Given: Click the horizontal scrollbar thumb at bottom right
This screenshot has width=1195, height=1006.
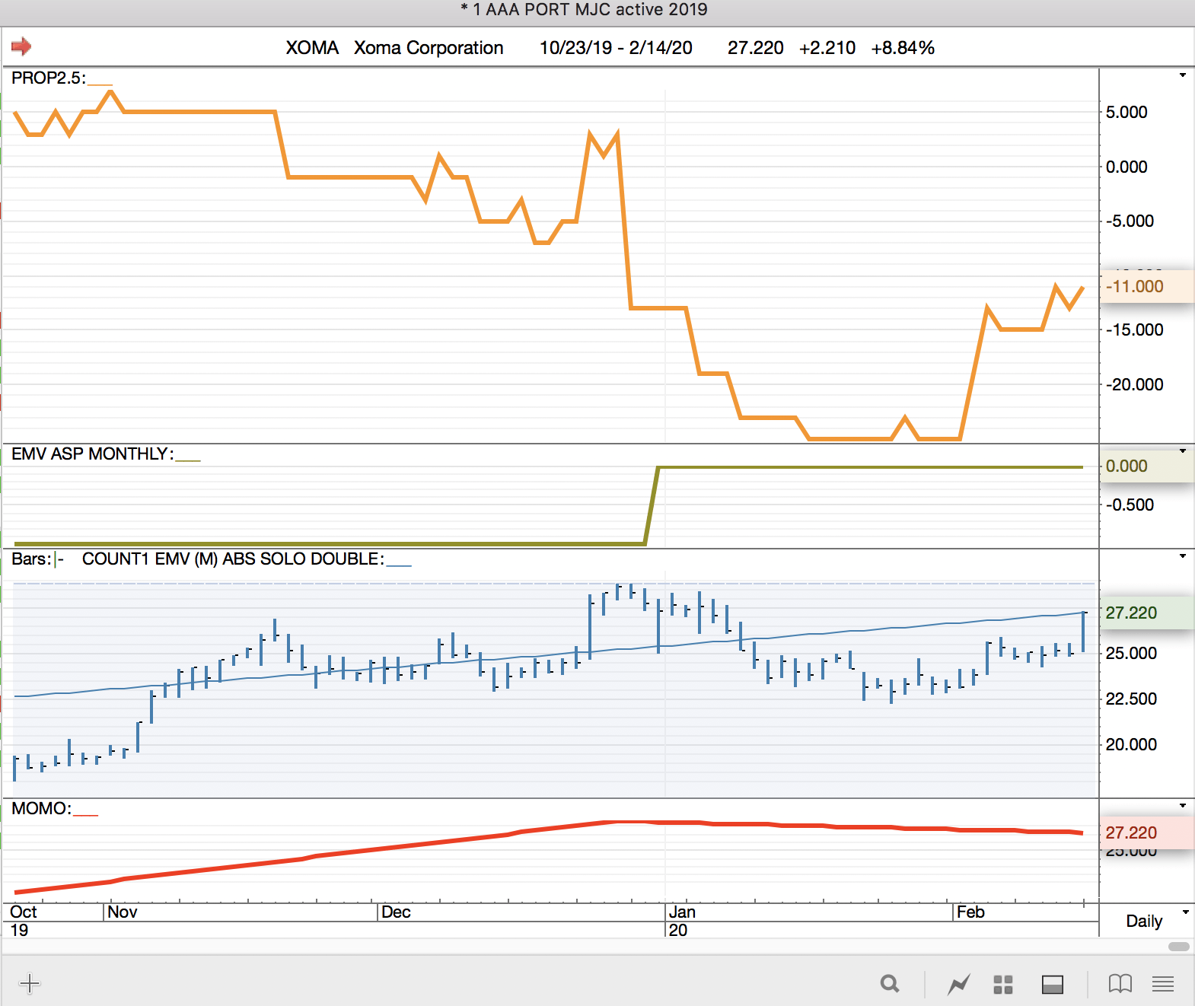Looking at the screenshot, I should coord(1178,947).
